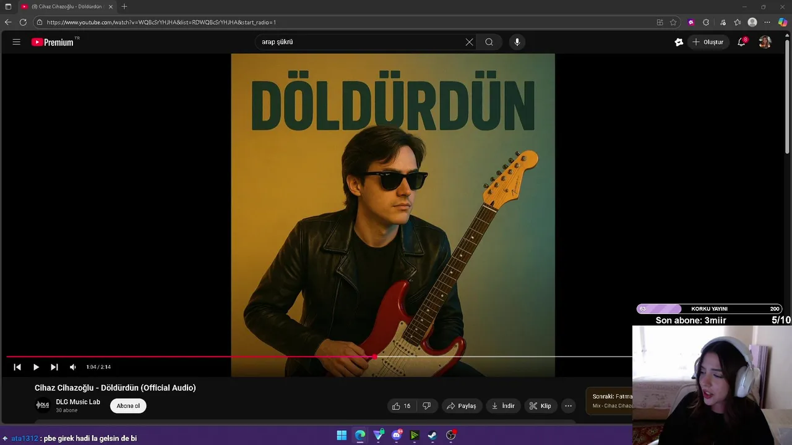
Task: Go back in the browser
Action: [x=8, y=22]
